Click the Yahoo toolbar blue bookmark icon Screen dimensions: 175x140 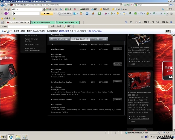point(75,13)
